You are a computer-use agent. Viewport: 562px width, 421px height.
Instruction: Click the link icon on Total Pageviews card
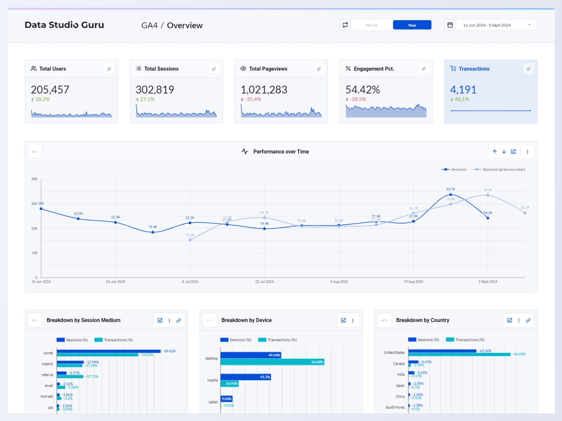pos(319,69)
